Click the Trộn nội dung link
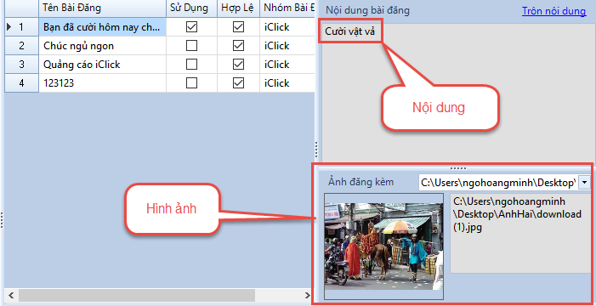596x306 pixels. point(553,11)
